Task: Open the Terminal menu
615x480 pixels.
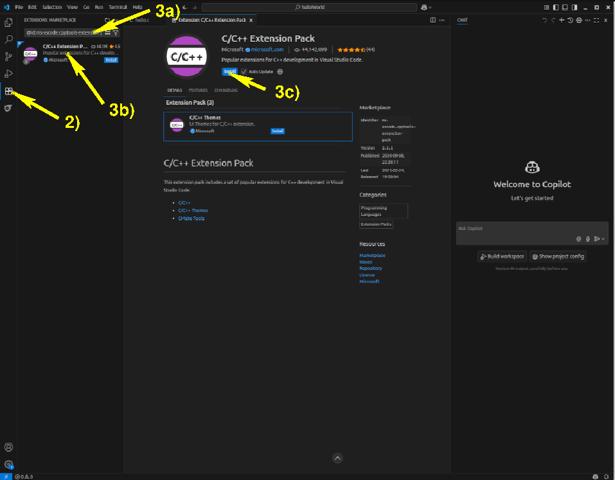Action: point(118,7)
